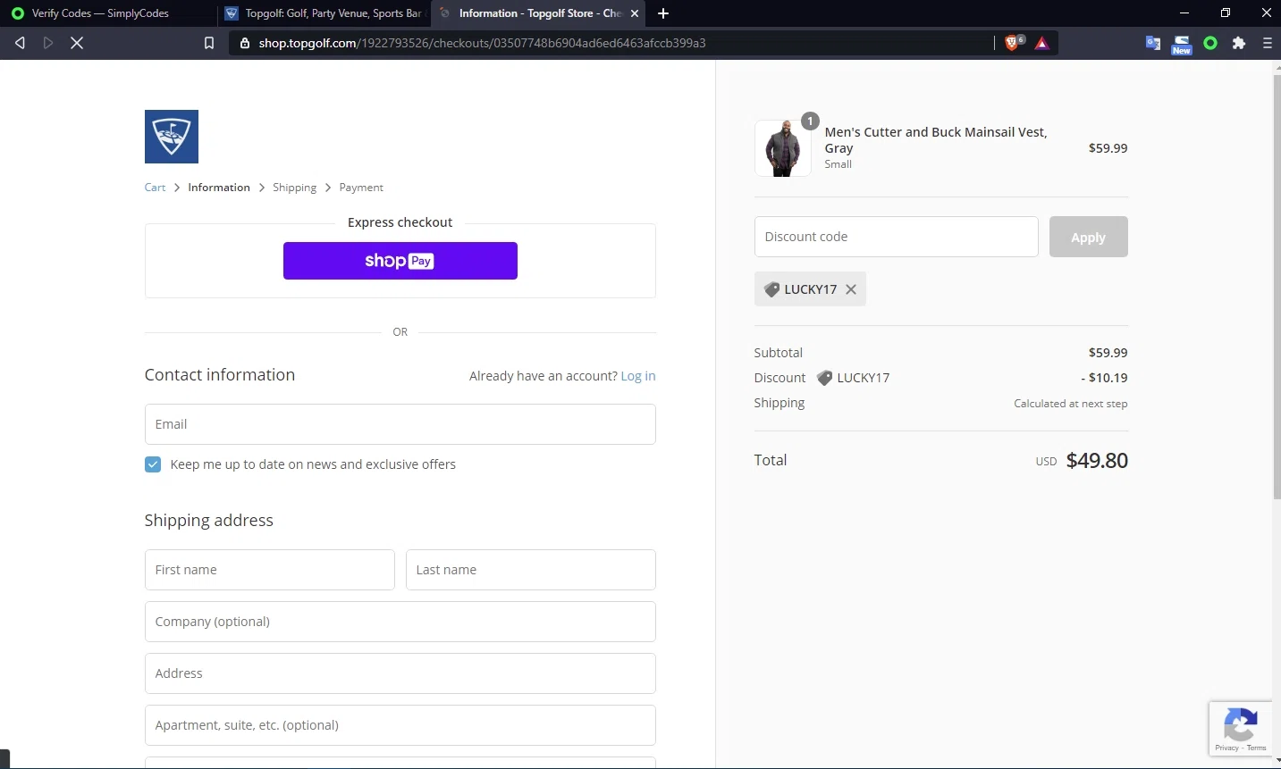The image size is (1281, 769).
Task: Focus the Last name field
Action: point(531,570)
